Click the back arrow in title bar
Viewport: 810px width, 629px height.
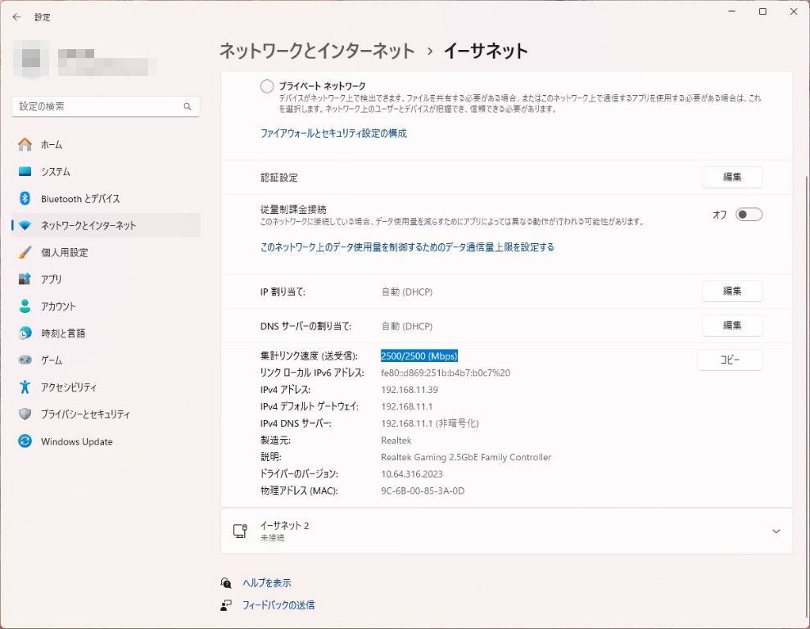(x=16, y=16)
